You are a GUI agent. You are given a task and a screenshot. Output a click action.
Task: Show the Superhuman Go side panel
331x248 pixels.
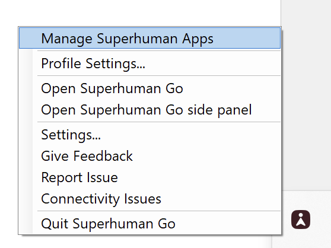(x=149, y=110)
